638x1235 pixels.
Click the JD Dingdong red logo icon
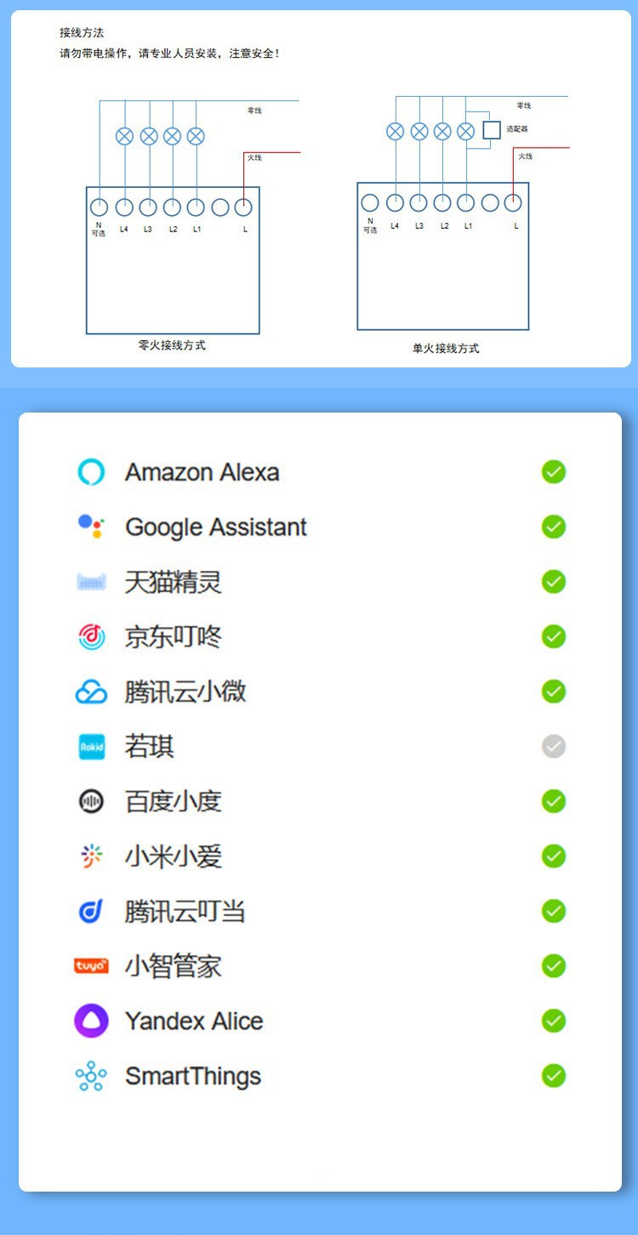(x=91, y=637)
